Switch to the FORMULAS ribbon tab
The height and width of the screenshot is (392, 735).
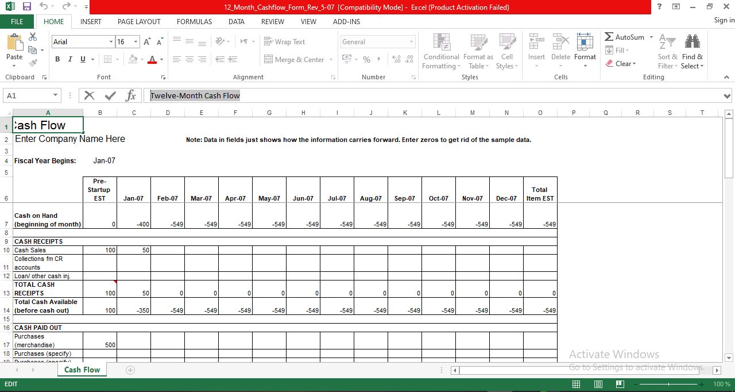(x=194, y=22)
